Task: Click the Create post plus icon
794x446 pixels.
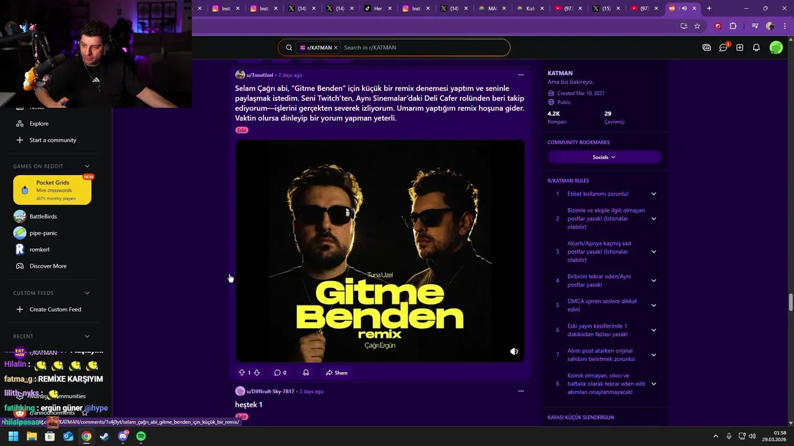Action: point(739,48)
